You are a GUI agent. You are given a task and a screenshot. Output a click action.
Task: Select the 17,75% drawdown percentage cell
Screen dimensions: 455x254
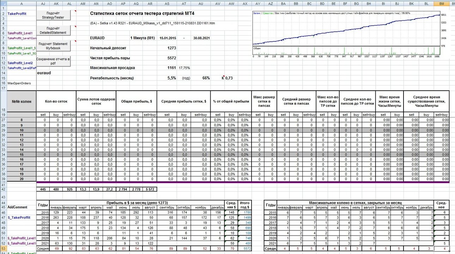[184, 68]
